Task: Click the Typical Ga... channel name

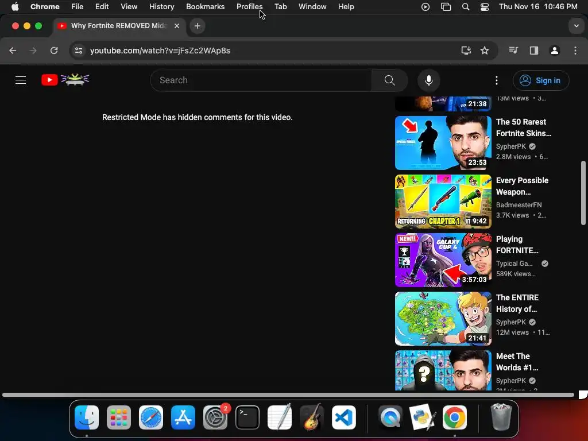Action: 514,263
